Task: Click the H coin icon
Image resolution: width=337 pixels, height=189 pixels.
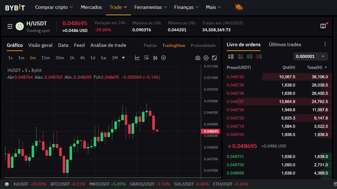Action: (x=20, y=26)
